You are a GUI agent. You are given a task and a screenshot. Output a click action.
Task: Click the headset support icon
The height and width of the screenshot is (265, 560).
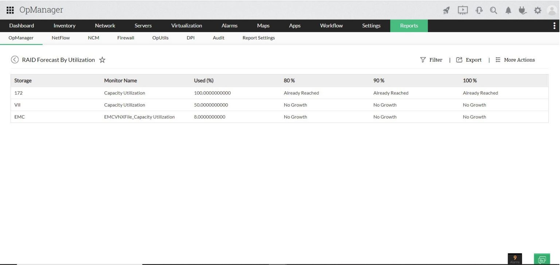tap(479, 10)
